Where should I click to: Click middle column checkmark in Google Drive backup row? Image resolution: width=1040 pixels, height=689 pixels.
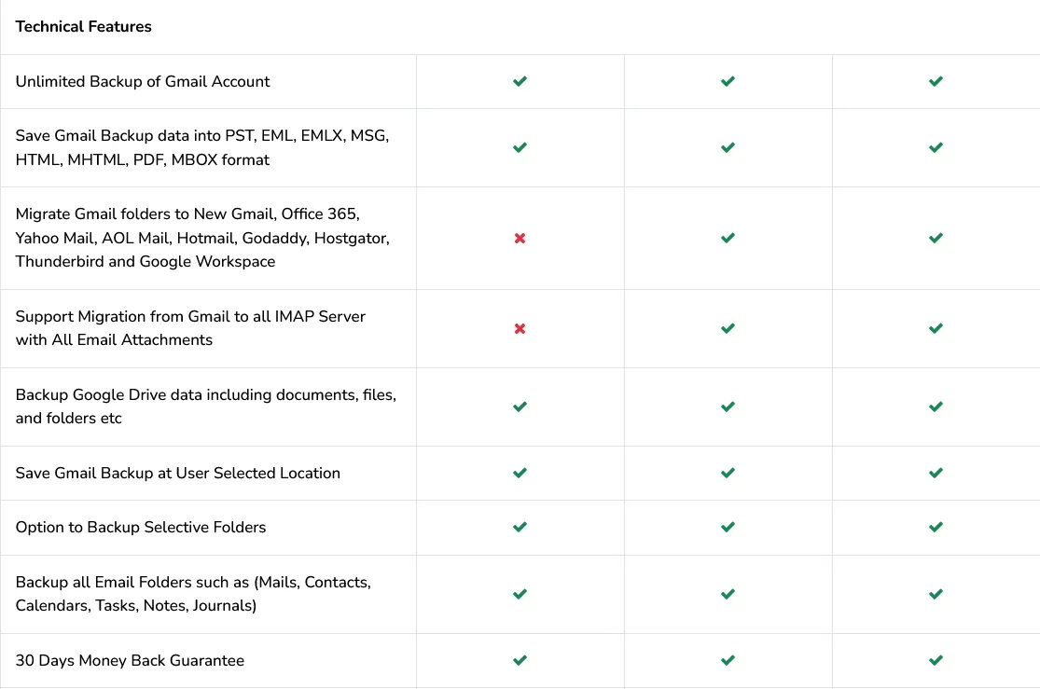pos(728,407)
